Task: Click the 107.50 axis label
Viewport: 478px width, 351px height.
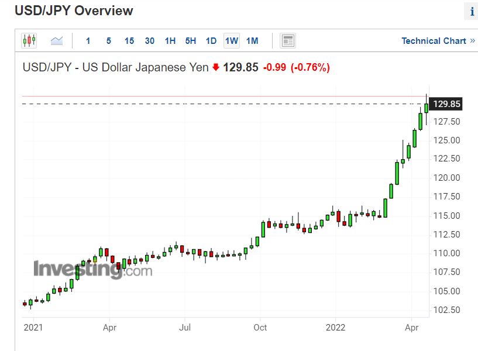Action: click(x=446, y=272)
